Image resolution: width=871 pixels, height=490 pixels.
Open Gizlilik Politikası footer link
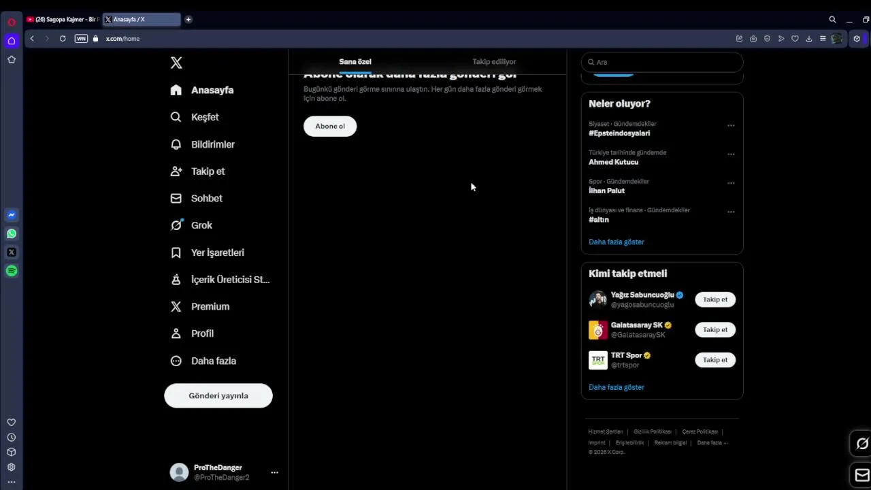[653, 431]
